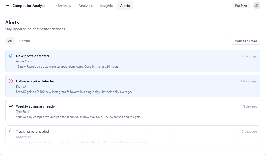Switch to the Analytics tab

tap(86, 5)
